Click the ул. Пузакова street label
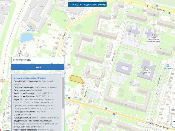Screen dimensions: 175x131 click(x=159, y=10)
